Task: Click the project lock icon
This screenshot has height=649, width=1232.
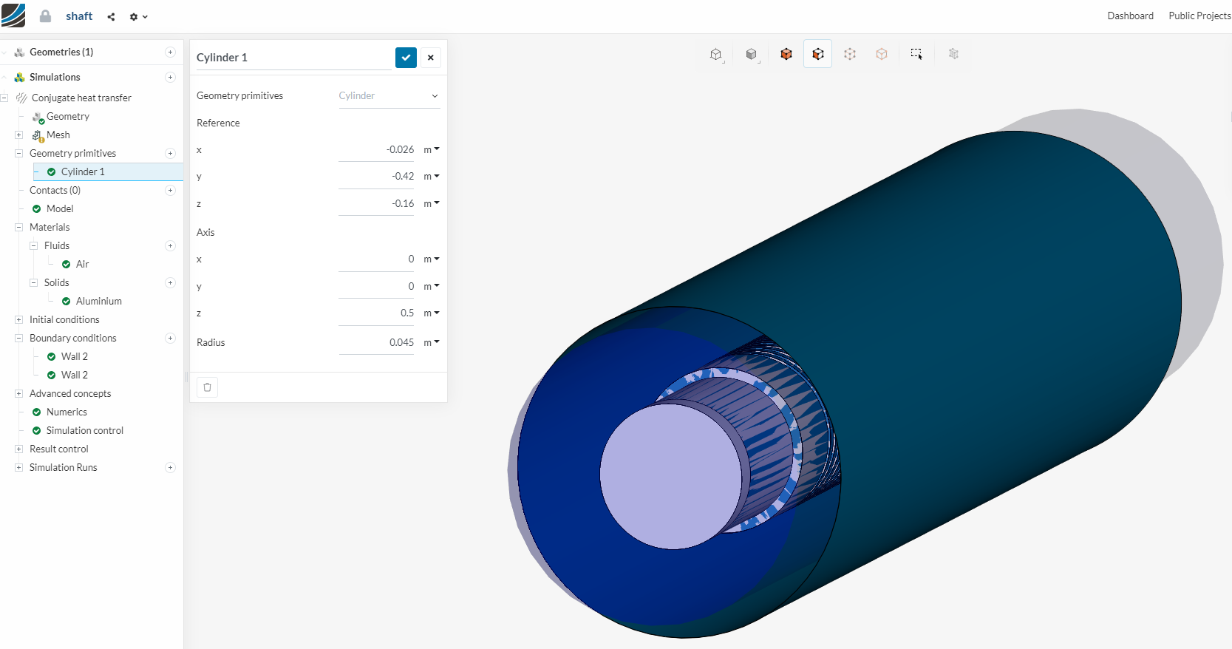Action: coord(45,16)
